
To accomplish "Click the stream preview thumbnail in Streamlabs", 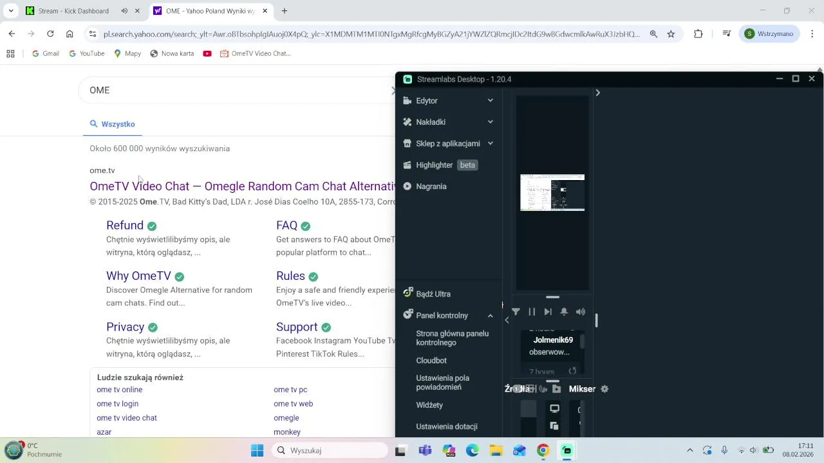I will point(552,192).
